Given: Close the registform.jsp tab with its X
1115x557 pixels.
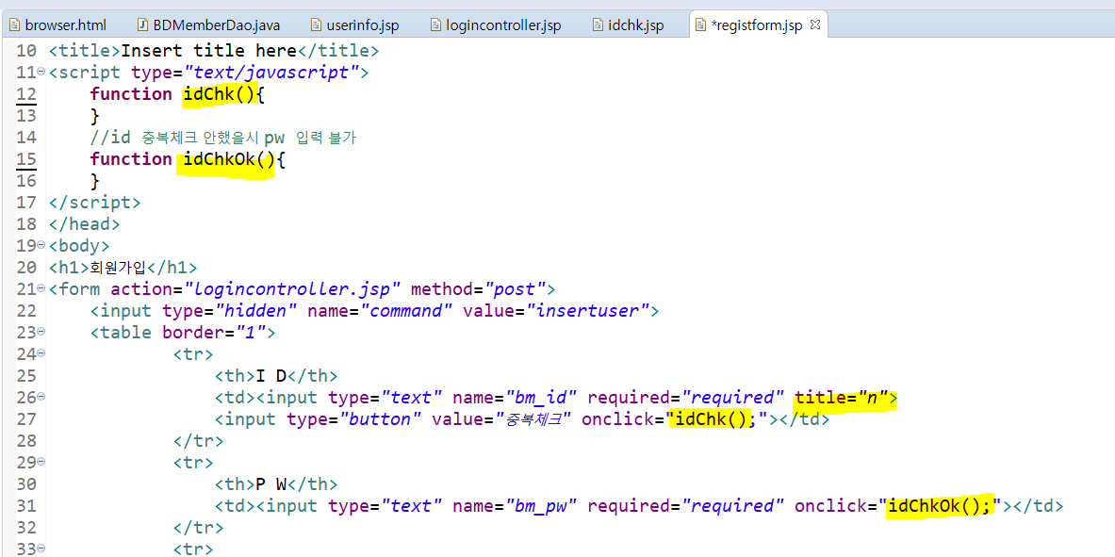Looking at the screenshot, I should (x=815, y=25).
